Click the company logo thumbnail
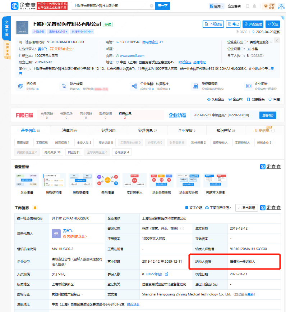 click(22, 28)
